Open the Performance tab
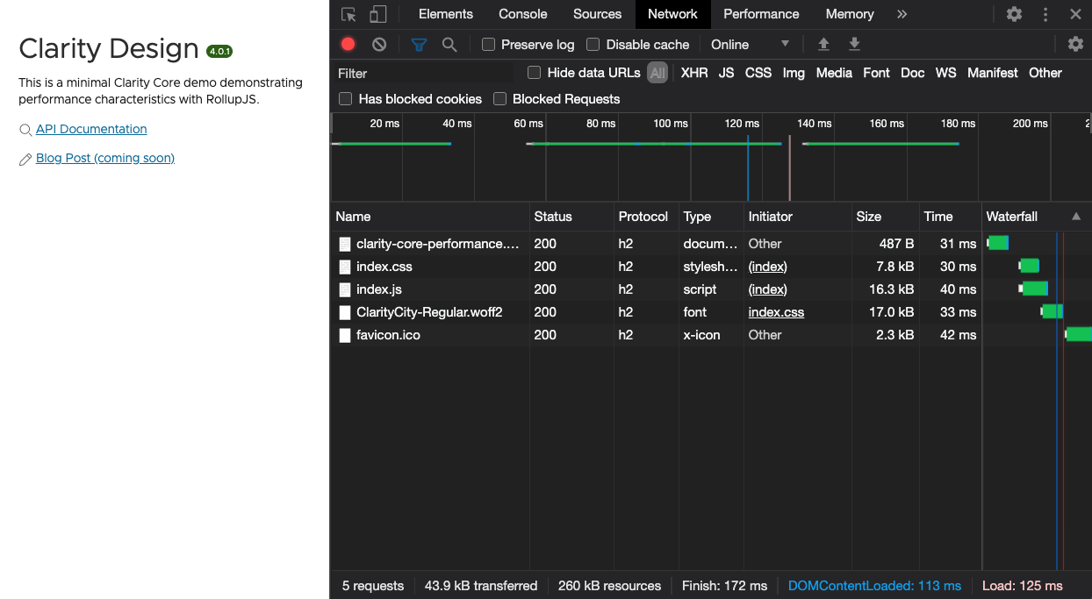The width and height of the screenshot is (1092, 599). pyautogui.click(x=761, y=14)
